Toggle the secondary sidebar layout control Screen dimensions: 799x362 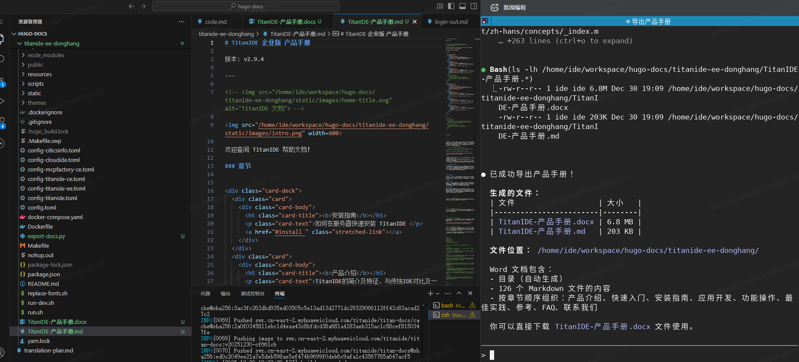[474, 6]
